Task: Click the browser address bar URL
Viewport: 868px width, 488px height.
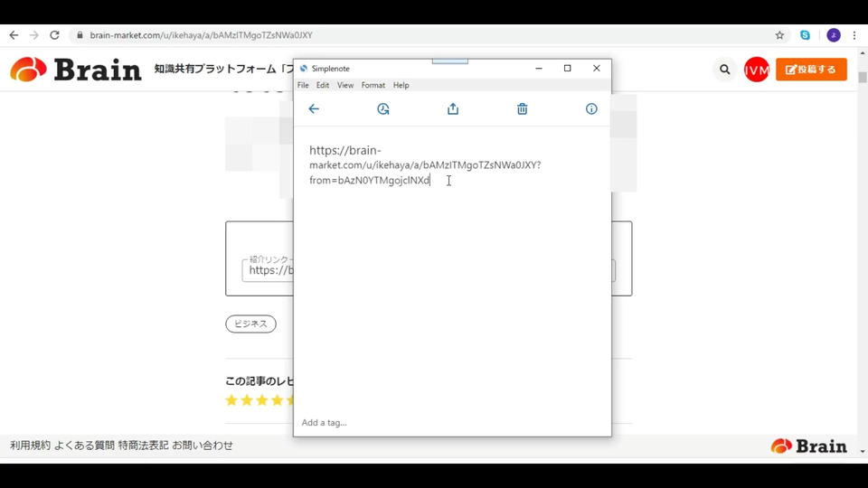Action: (x=201, y=35)
